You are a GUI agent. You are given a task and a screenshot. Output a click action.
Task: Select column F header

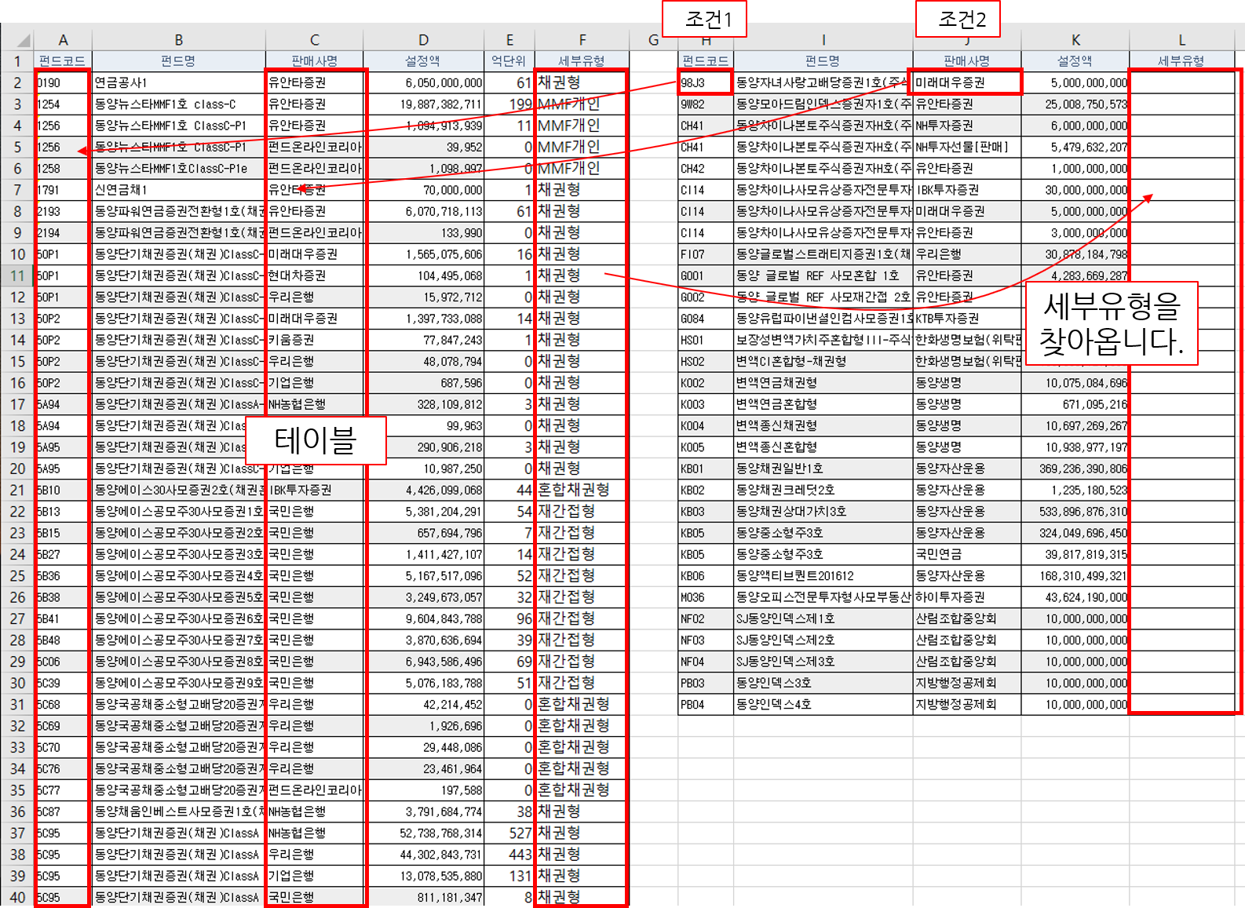[x=582, y=40]
